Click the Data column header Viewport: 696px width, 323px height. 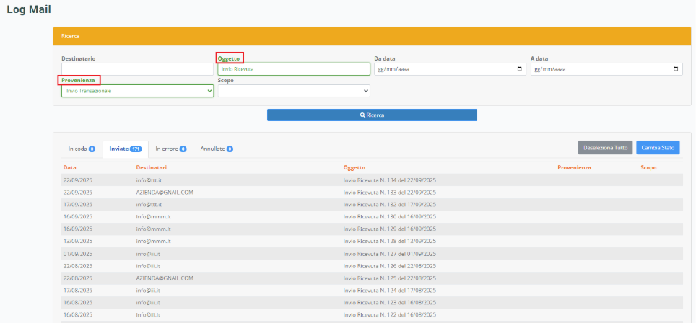69,167
